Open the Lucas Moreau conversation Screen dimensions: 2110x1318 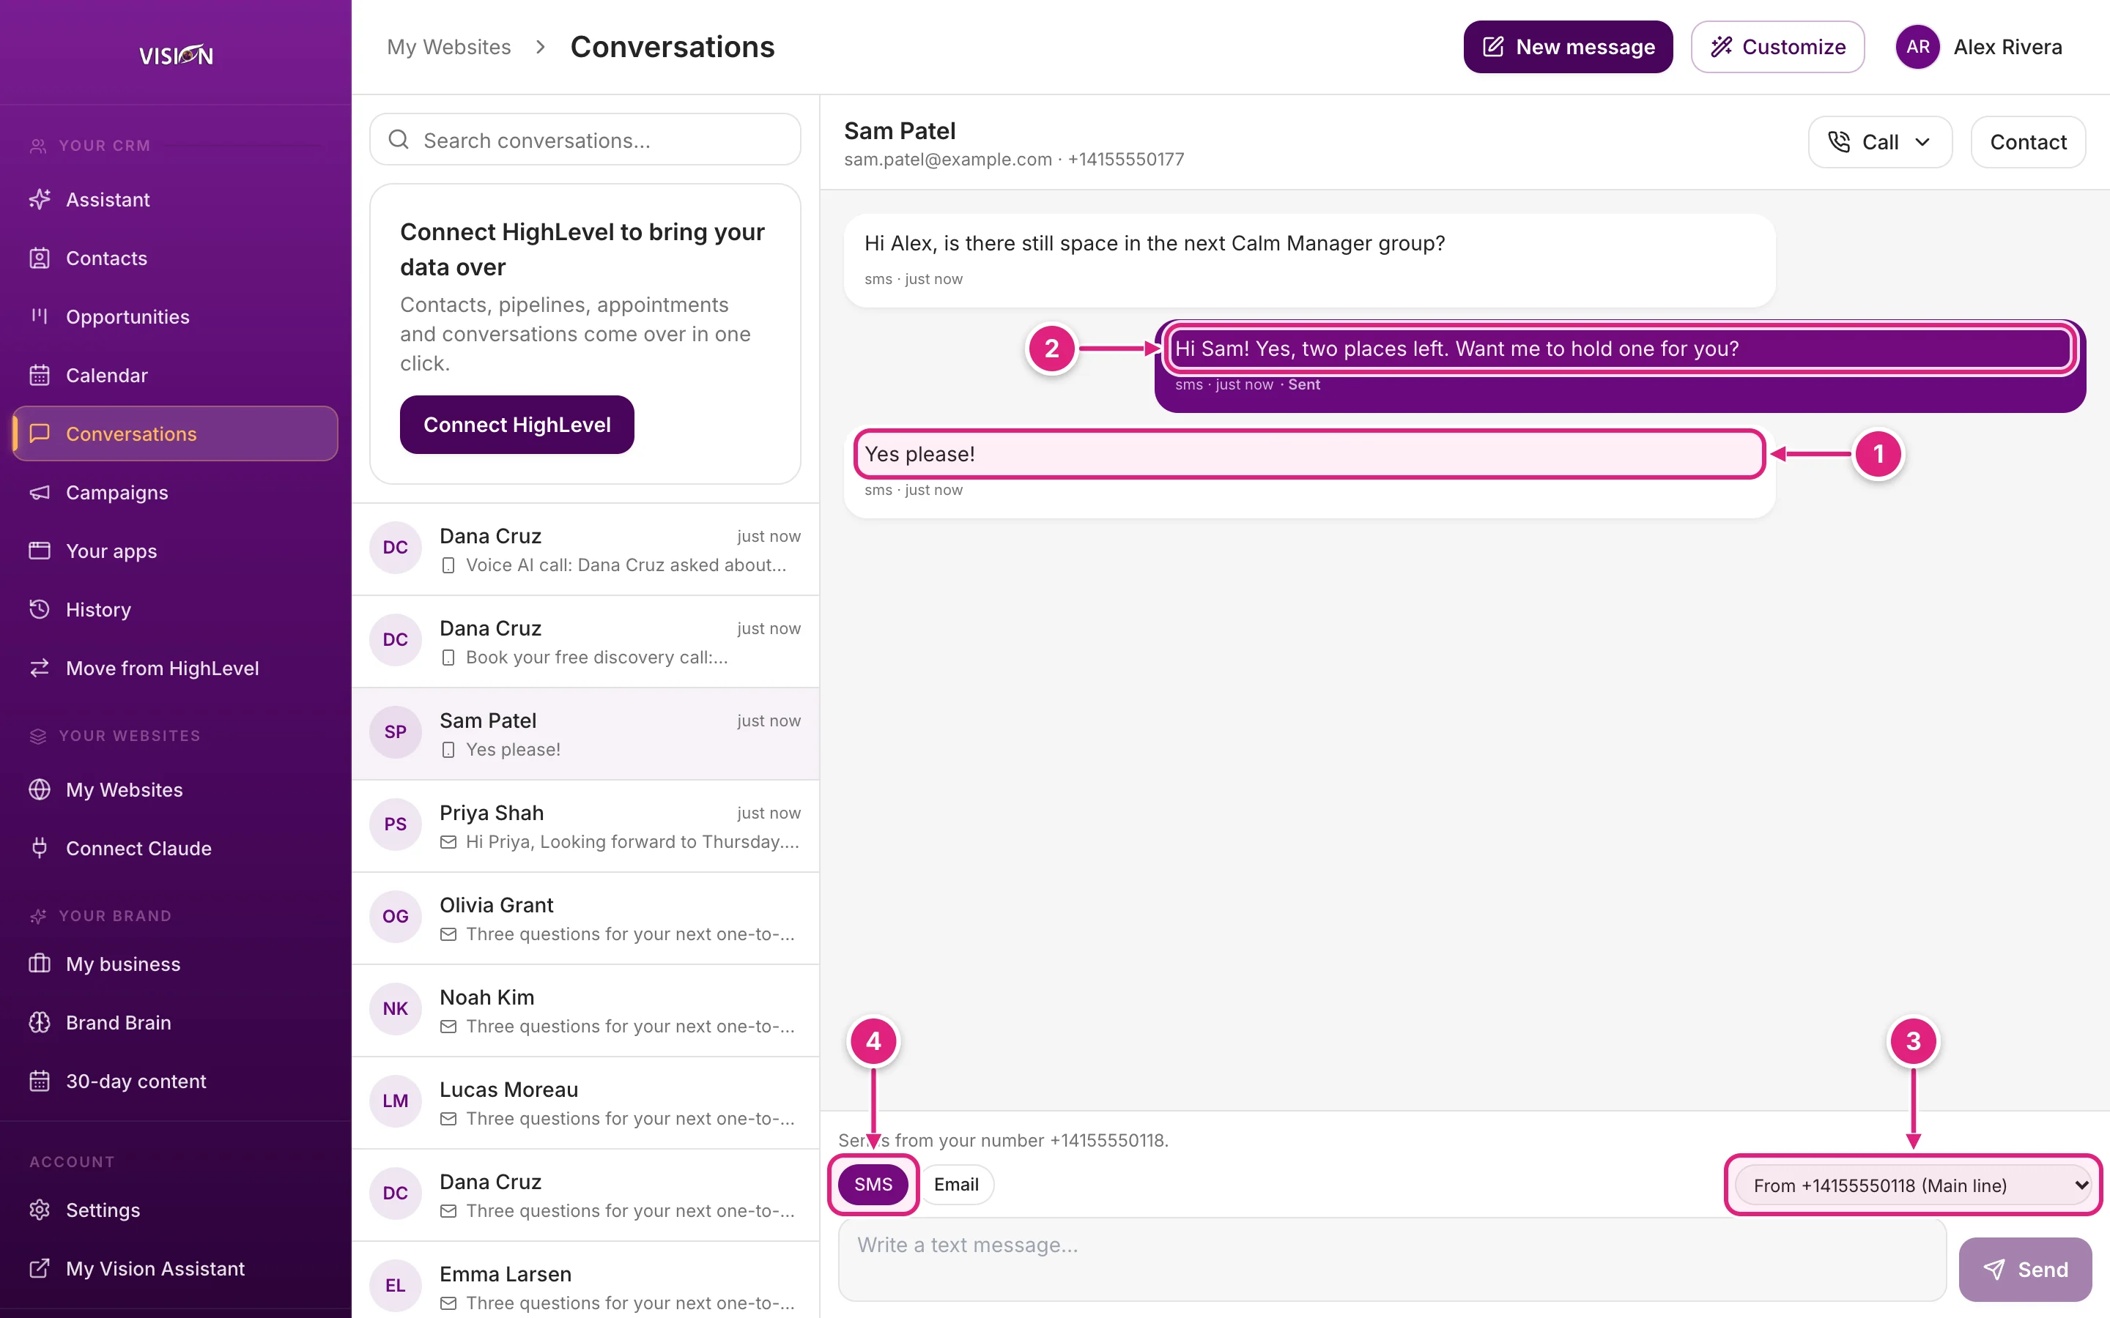585,1103
